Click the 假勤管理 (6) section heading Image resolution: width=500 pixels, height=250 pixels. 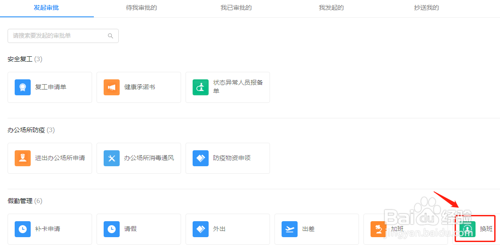pos(25,201)
